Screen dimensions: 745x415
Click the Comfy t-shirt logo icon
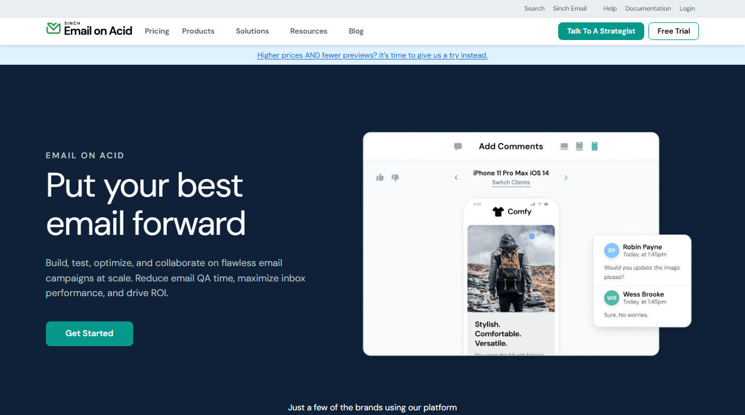point(498,212)
